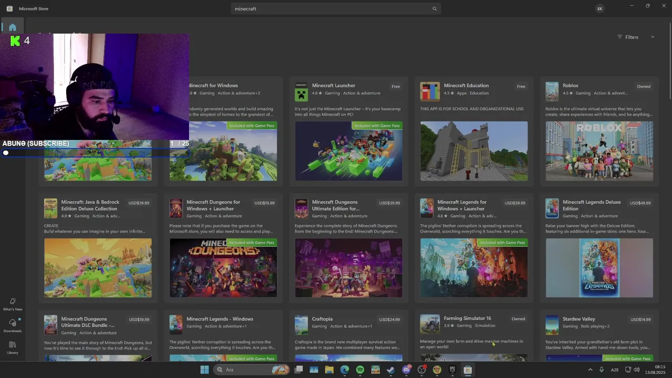Click the taskbar search field Ara

[x=252, y=370]
